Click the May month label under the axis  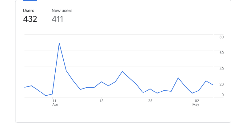196,105
